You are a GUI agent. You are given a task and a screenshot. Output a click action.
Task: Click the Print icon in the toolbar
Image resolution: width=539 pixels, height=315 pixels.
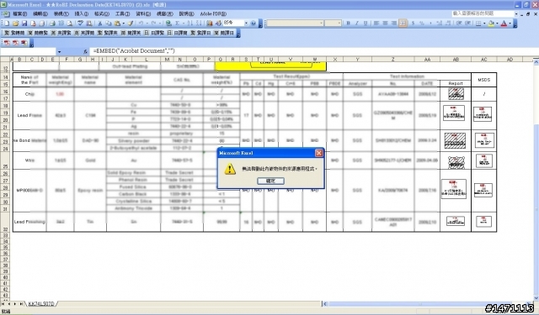pos(52,24)
